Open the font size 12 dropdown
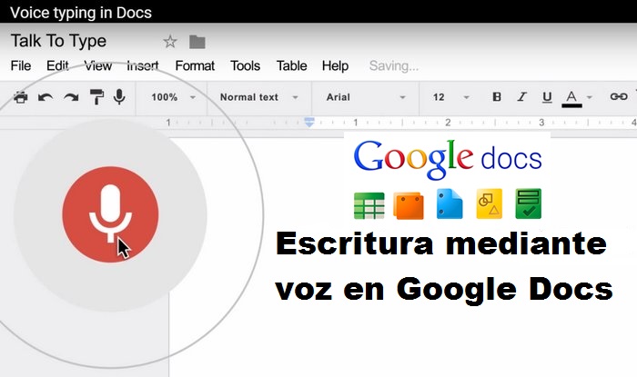637x377 pixels. click(x=451, y=97)
